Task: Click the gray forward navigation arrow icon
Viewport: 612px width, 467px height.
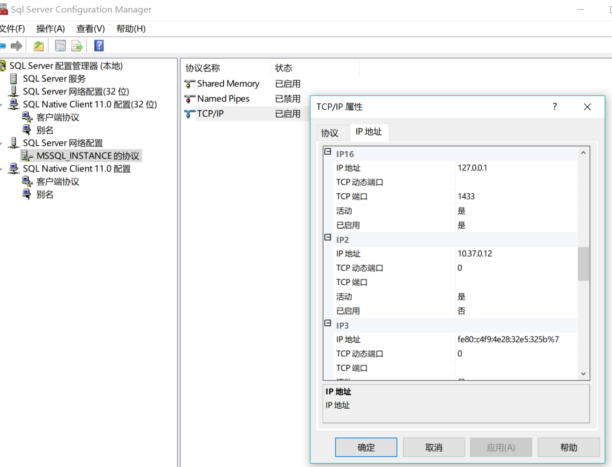Action: pyautogui.click(x=15, y=45)
